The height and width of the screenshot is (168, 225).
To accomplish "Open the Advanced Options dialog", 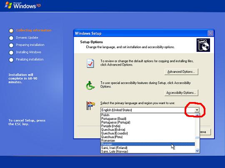I will coord(181,72).
